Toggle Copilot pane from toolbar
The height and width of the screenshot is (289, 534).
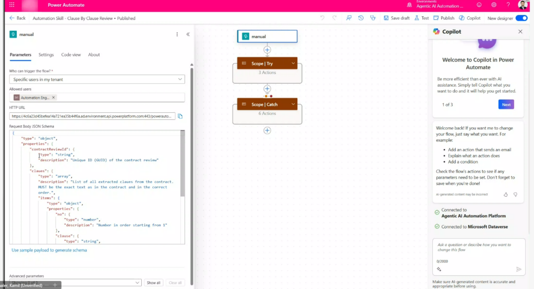[x=470, y=18]
